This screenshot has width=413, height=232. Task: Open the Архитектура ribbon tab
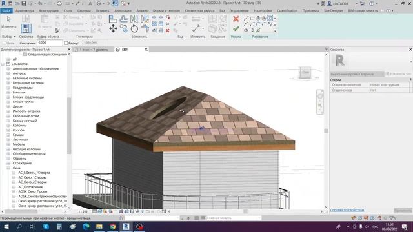tap(25, 11)
